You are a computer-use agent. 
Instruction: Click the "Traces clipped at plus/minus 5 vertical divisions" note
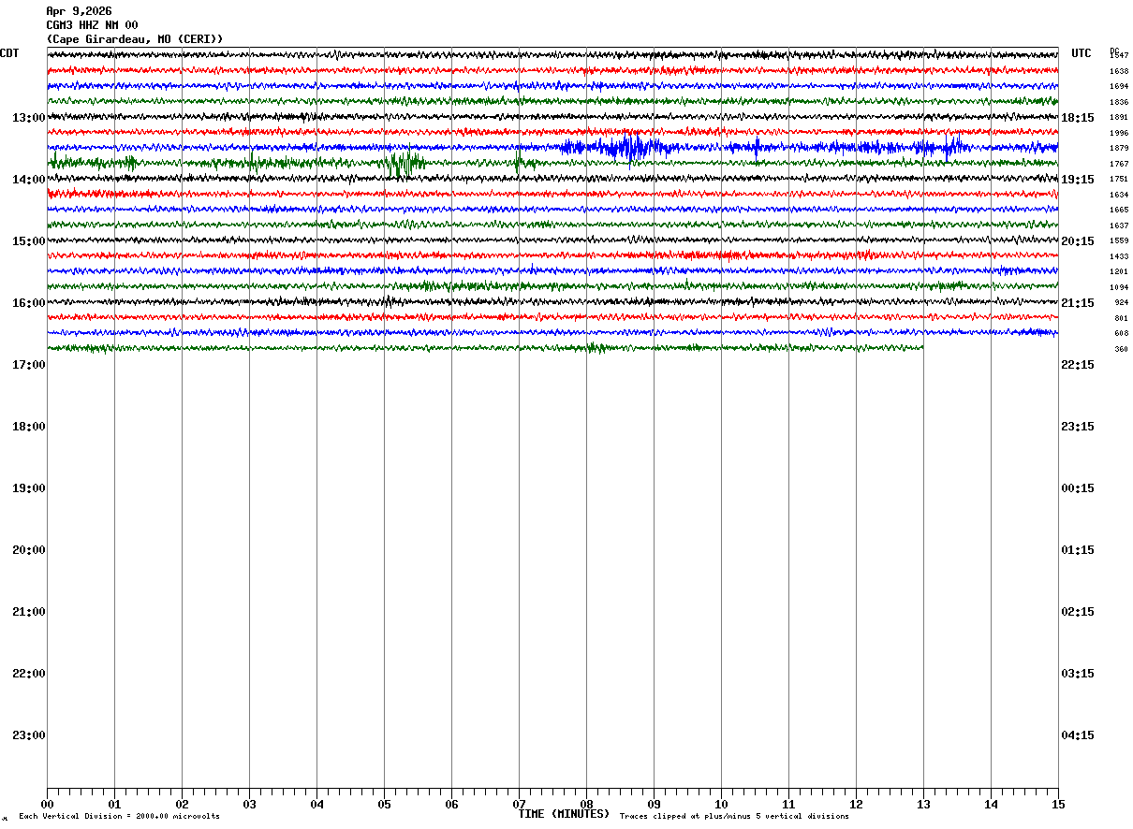(x=734, y=817)
